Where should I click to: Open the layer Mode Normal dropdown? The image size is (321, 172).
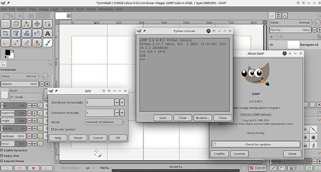[291, 23]
